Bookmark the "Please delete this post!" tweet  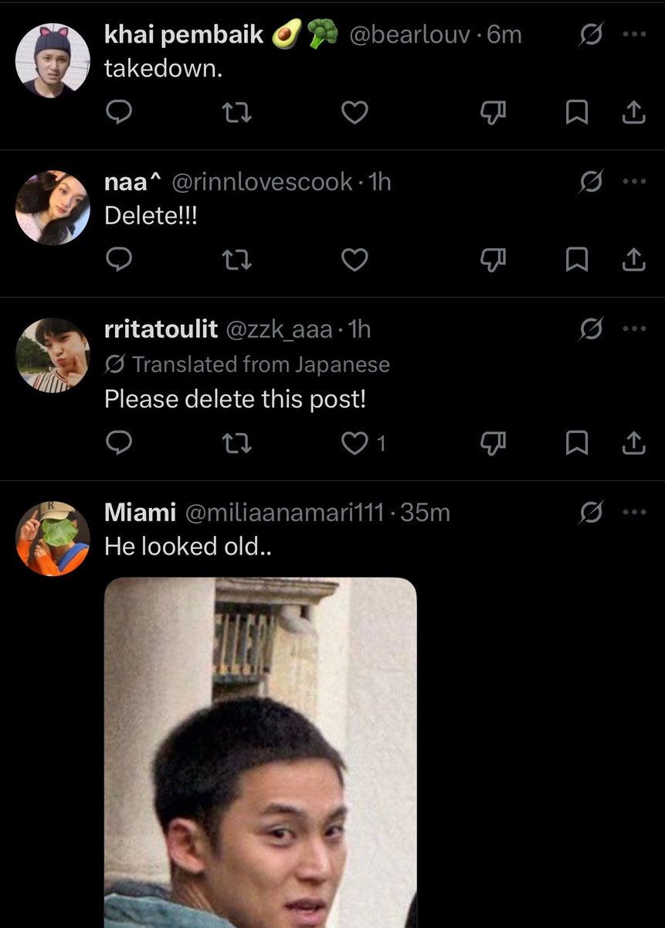point(577,442)
